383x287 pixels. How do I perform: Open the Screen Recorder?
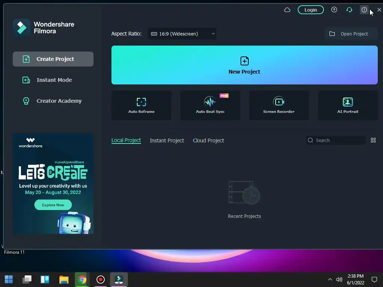(x=279, y=105)
